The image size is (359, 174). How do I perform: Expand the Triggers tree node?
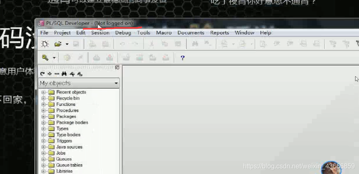(43, 141)
